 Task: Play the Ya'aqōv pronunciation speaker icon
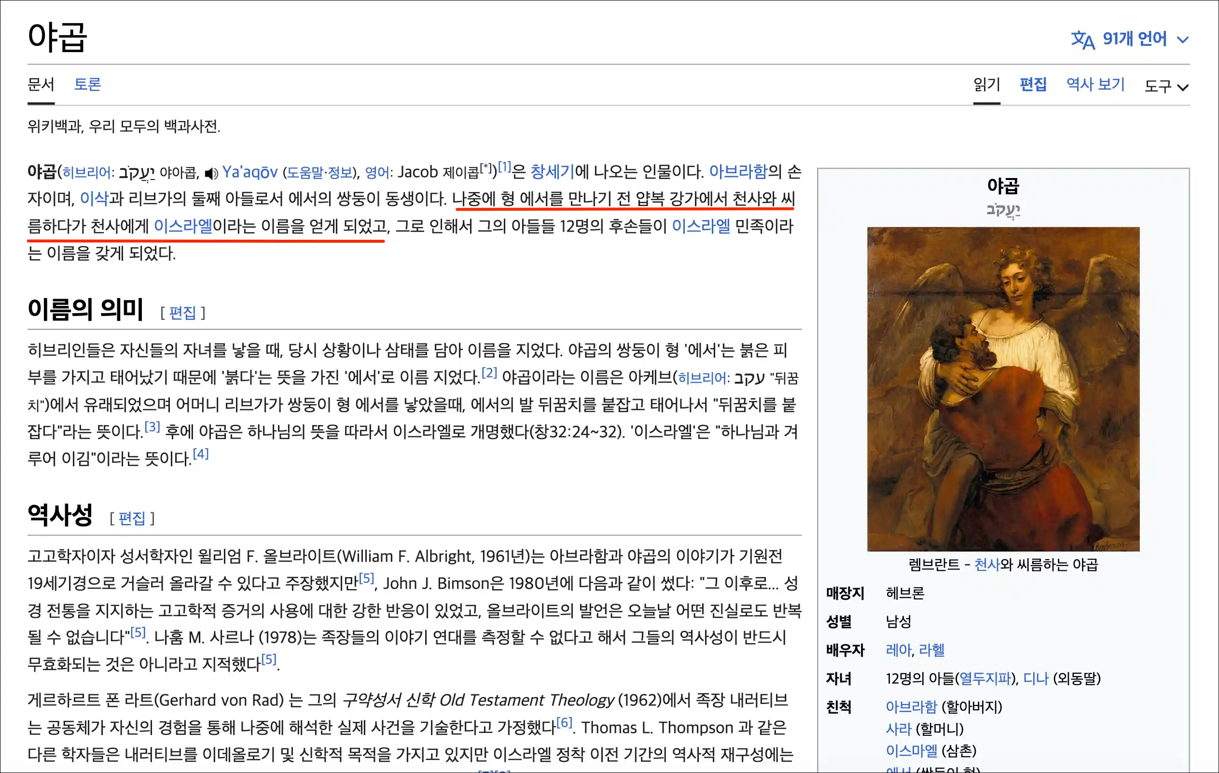pyautogui.click(x=211, y=174)
